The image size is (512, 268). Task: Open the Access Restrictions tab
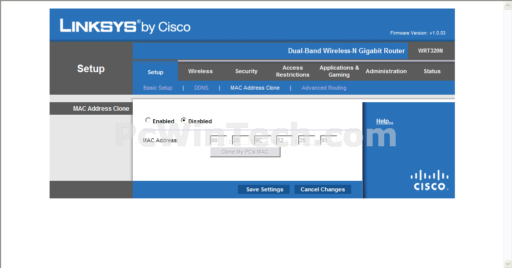tap(293, 71)
